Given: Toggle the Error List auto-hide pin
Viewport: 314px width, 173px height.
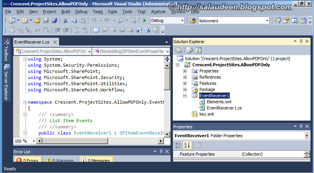Looking at the screenshot, I should [x=161, y=151].
